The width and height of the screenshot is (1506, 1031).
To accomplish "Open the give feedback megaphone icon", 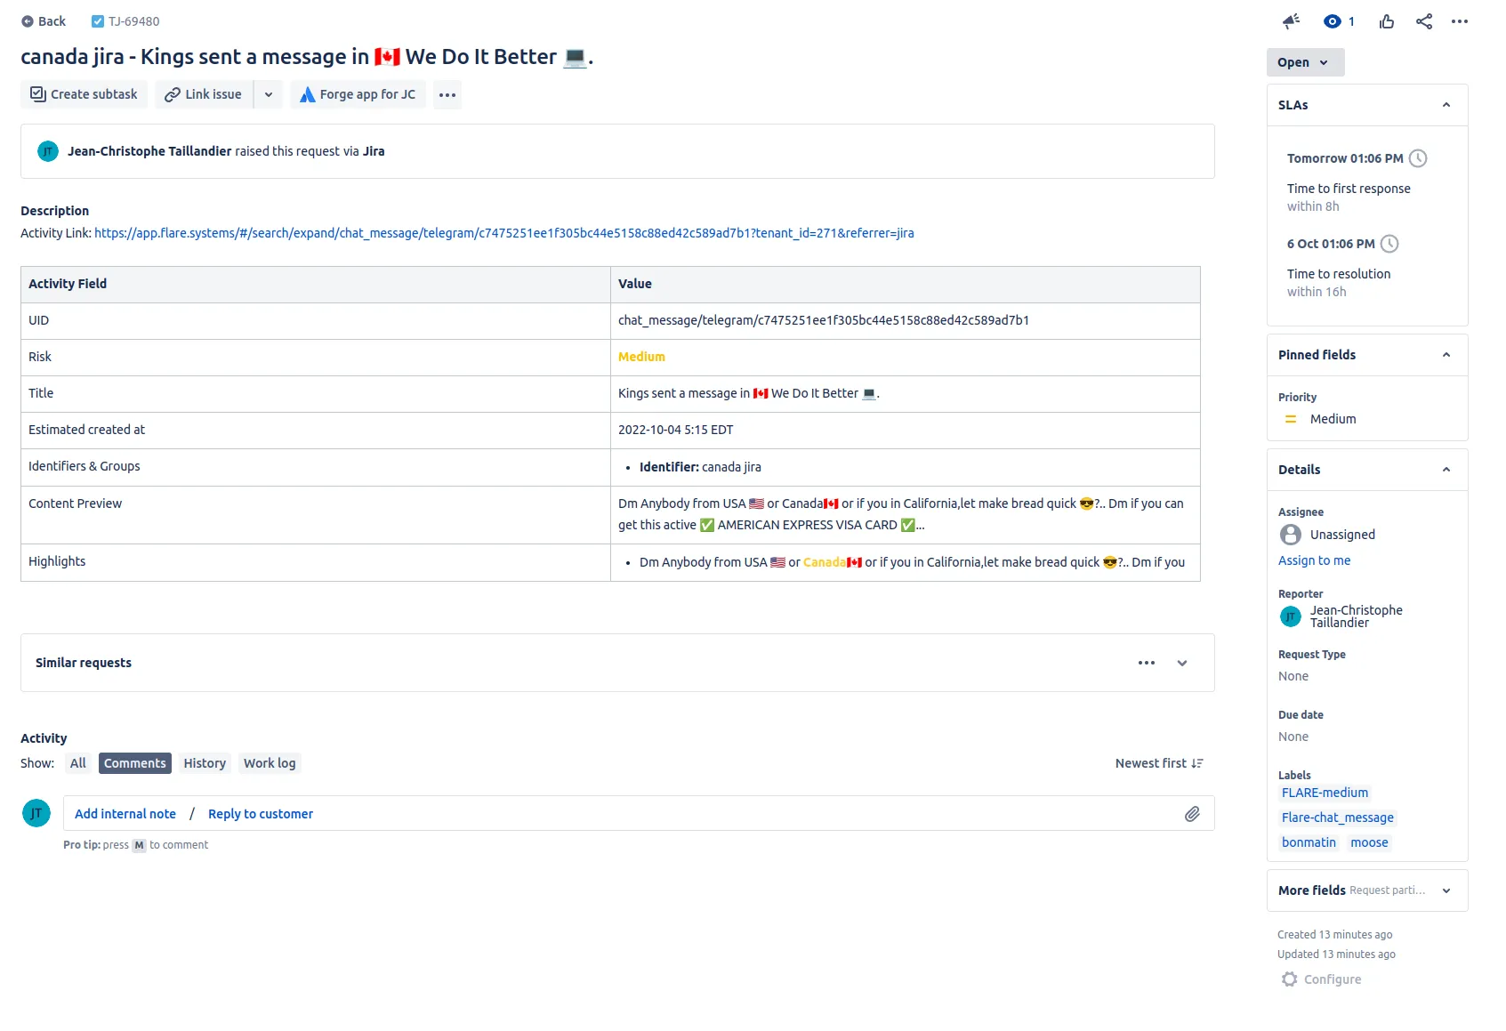I will [x=1292, y=21].
